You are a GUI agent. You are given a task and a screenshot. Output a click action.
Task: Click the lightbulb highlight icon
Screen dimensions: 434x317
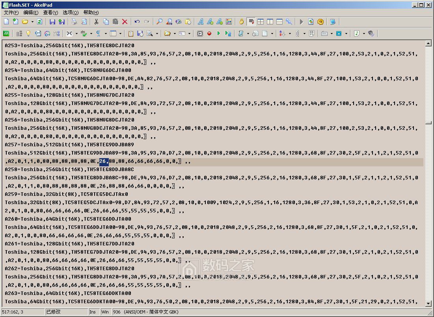coord(28,33)
